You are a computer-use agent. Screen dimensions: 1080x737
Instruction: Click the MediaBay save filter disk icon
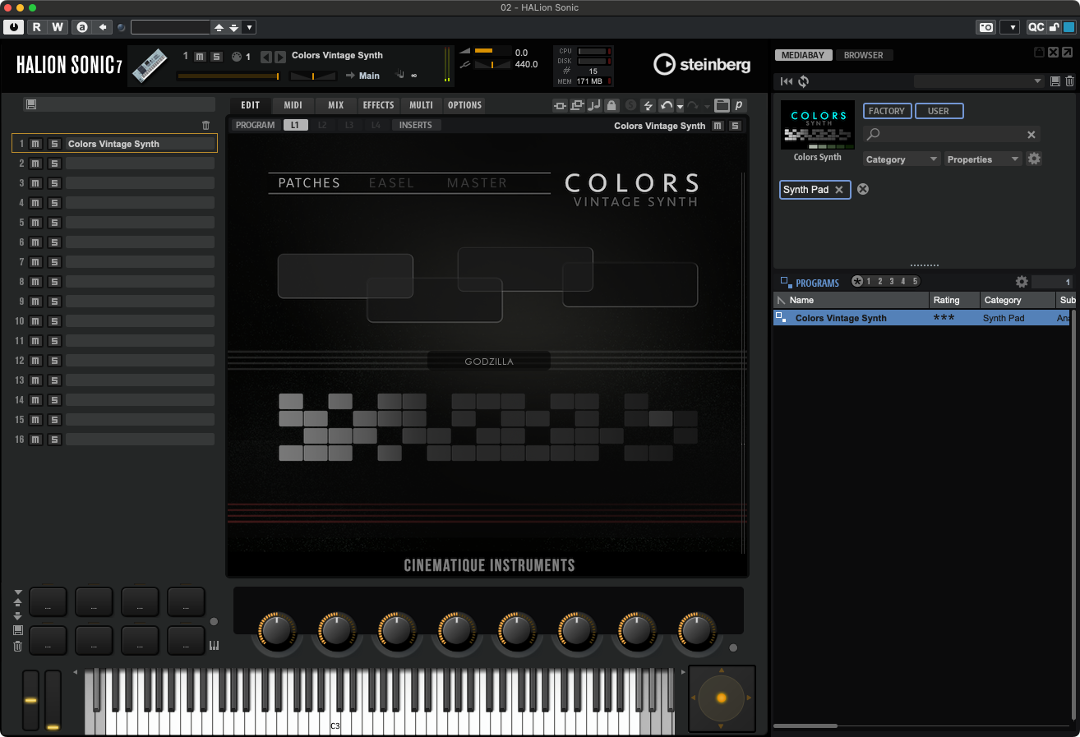click(1055, 81)
